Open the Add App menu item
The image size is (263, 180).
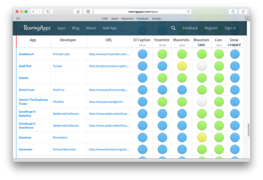(x=110, y=28)
